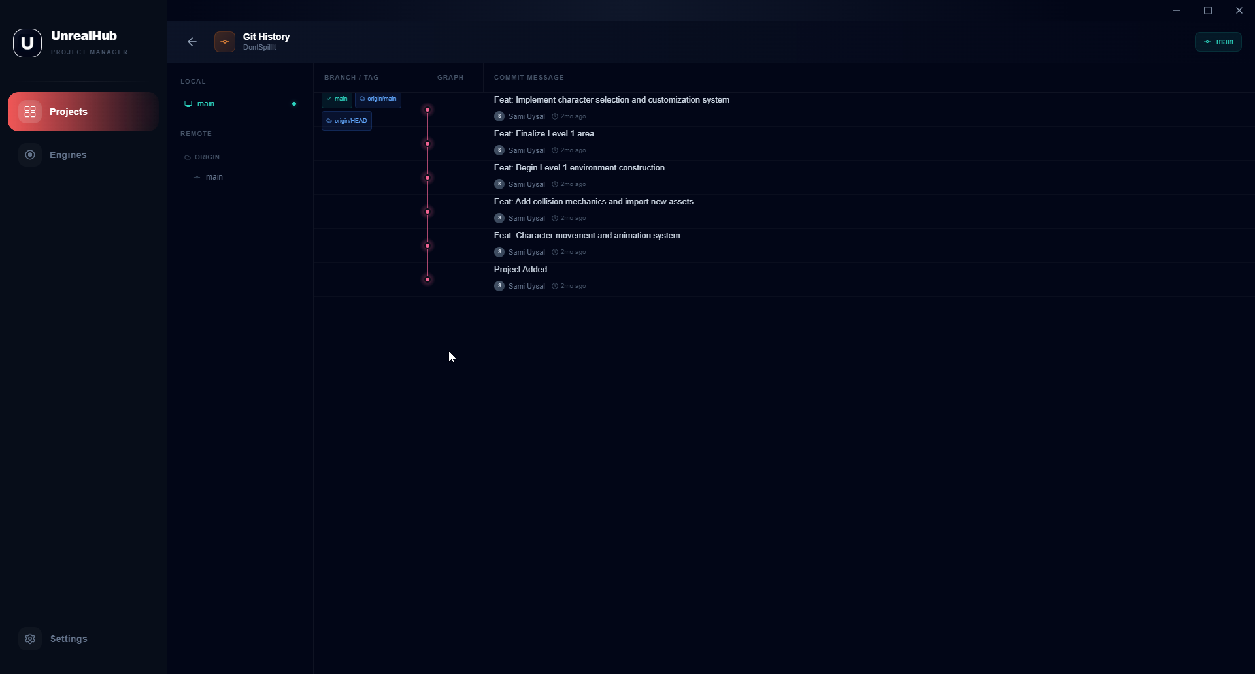This screenshot has width=1255, height=674.
Task: Select the origin/main tag
Action: point(378,99)
